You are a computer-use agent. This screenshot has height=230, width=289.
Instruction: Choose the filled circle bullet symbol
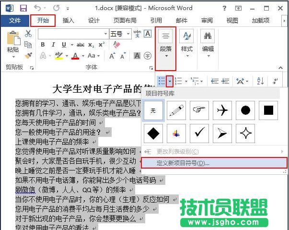pos(245,110)
